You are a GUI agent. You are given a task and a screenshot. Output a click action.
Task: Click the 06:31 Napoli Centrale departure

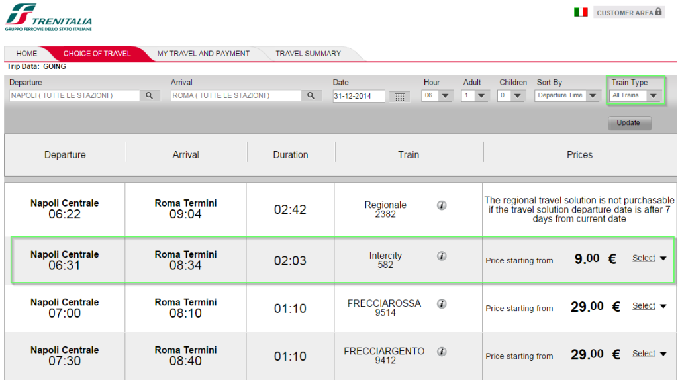click(x=64, y=260)
